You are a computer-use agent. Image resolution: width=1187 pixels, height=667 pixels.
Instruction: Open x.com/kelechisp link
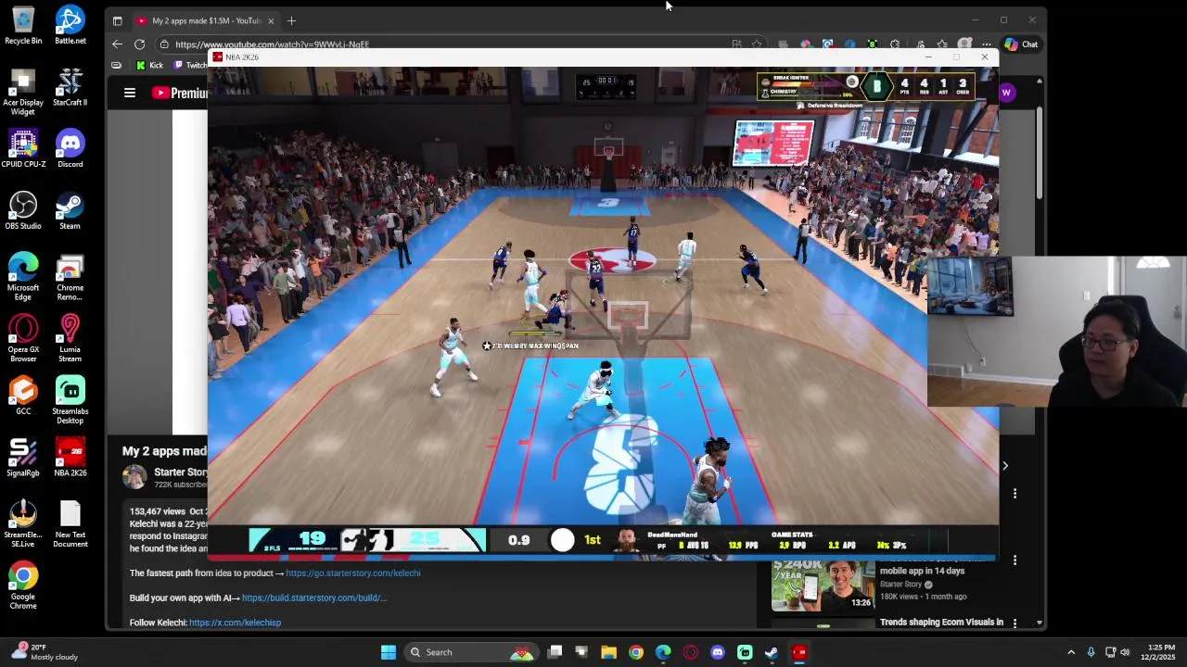point(235,623)
